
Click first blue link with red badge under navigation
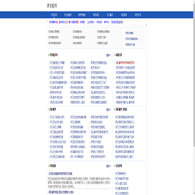[x=53, y=22]
